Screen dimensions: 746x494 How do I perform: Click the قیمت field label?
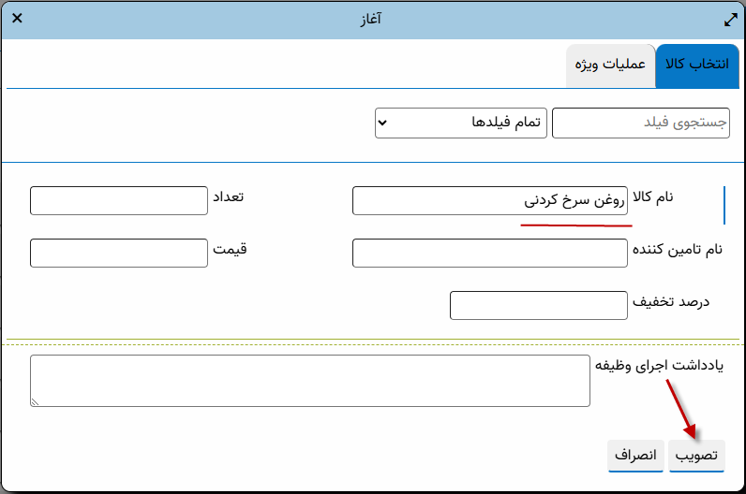(x=230, y=250)
